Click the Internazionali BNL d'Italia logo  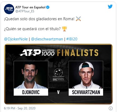tap(58, 75)
